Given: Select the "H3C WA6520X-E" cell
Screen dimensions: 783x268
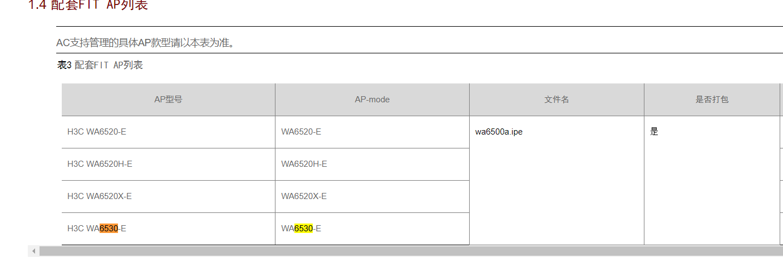Looking at the screenshot, I should click(100, 196).
